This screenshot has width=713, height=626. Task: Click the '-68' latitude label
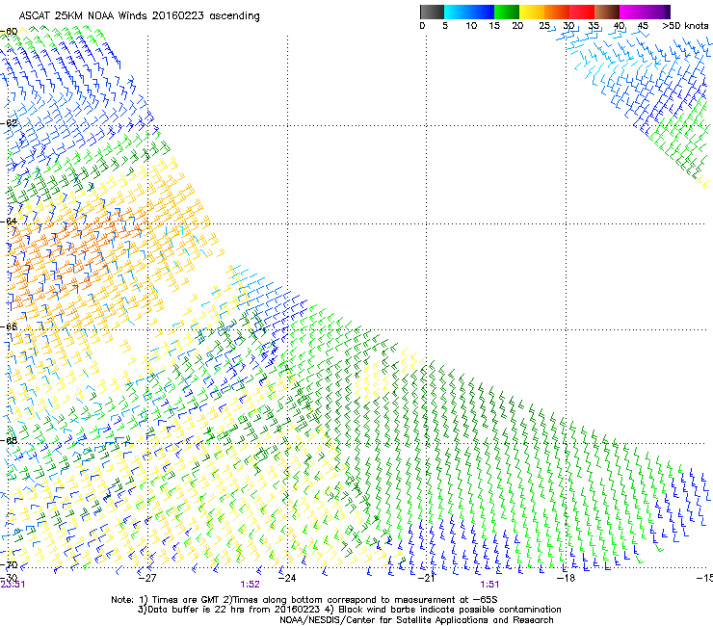(9, 440)
